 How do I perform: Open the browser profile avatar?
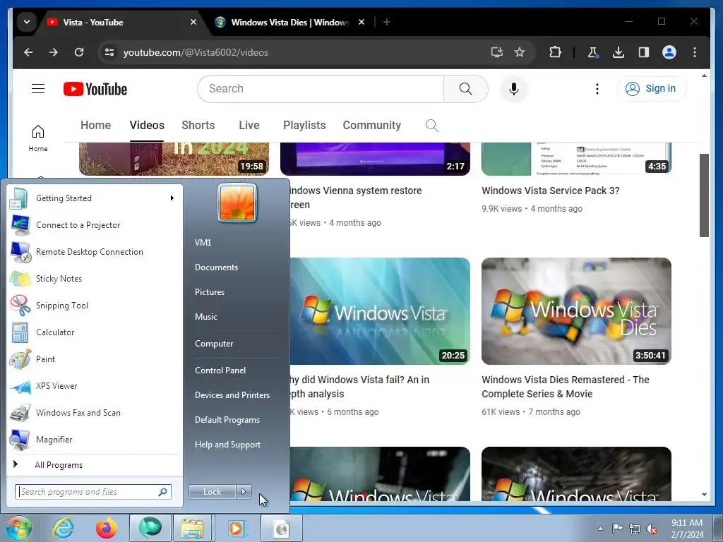click(x=669, y=52)
